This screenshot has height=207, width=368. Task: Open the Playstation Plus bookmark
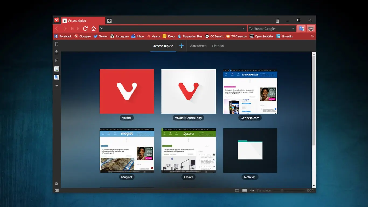click(x=190, y=36)
